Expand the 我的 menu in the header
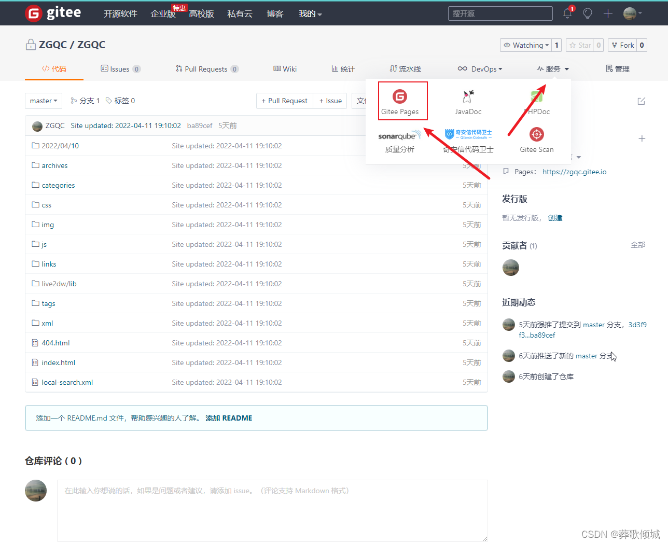This screenshot has width=668, height=544. [310, 13]
